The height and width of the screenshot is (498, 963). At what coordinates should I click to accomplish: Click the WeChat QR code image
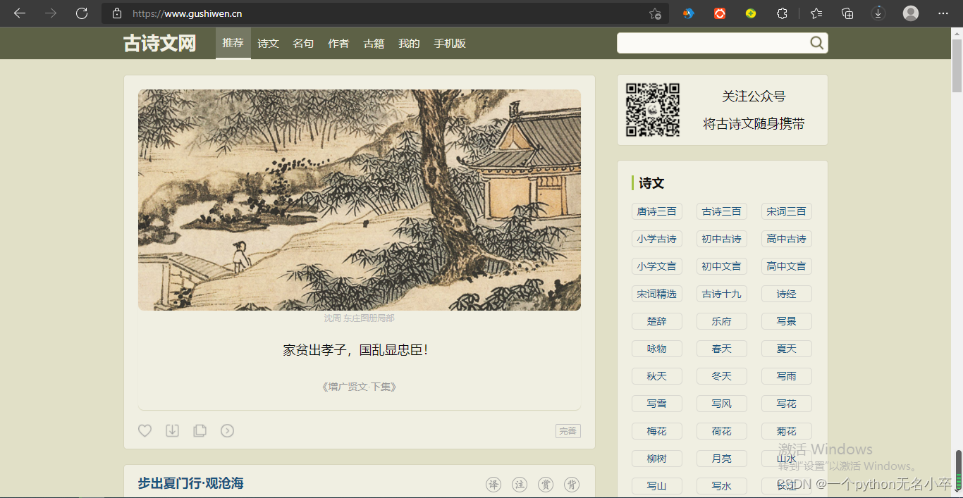point(653,110)
